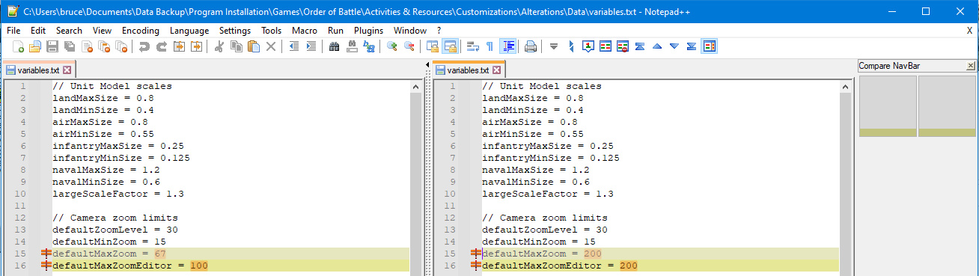Open the Replace dialog icon
This screenshot has width=979, height=276.
pos(351,46)
